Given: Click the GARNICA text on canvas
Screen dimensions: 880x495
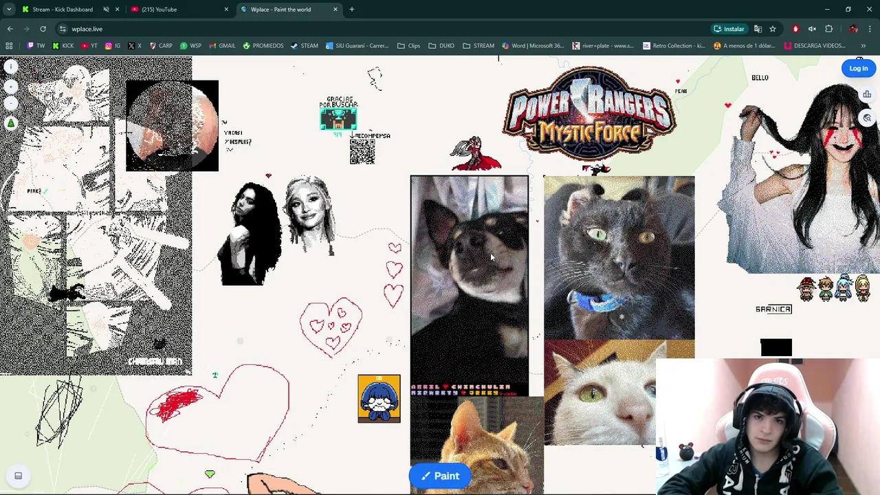Looking at the screenshot, I should (x=773, y=309).
